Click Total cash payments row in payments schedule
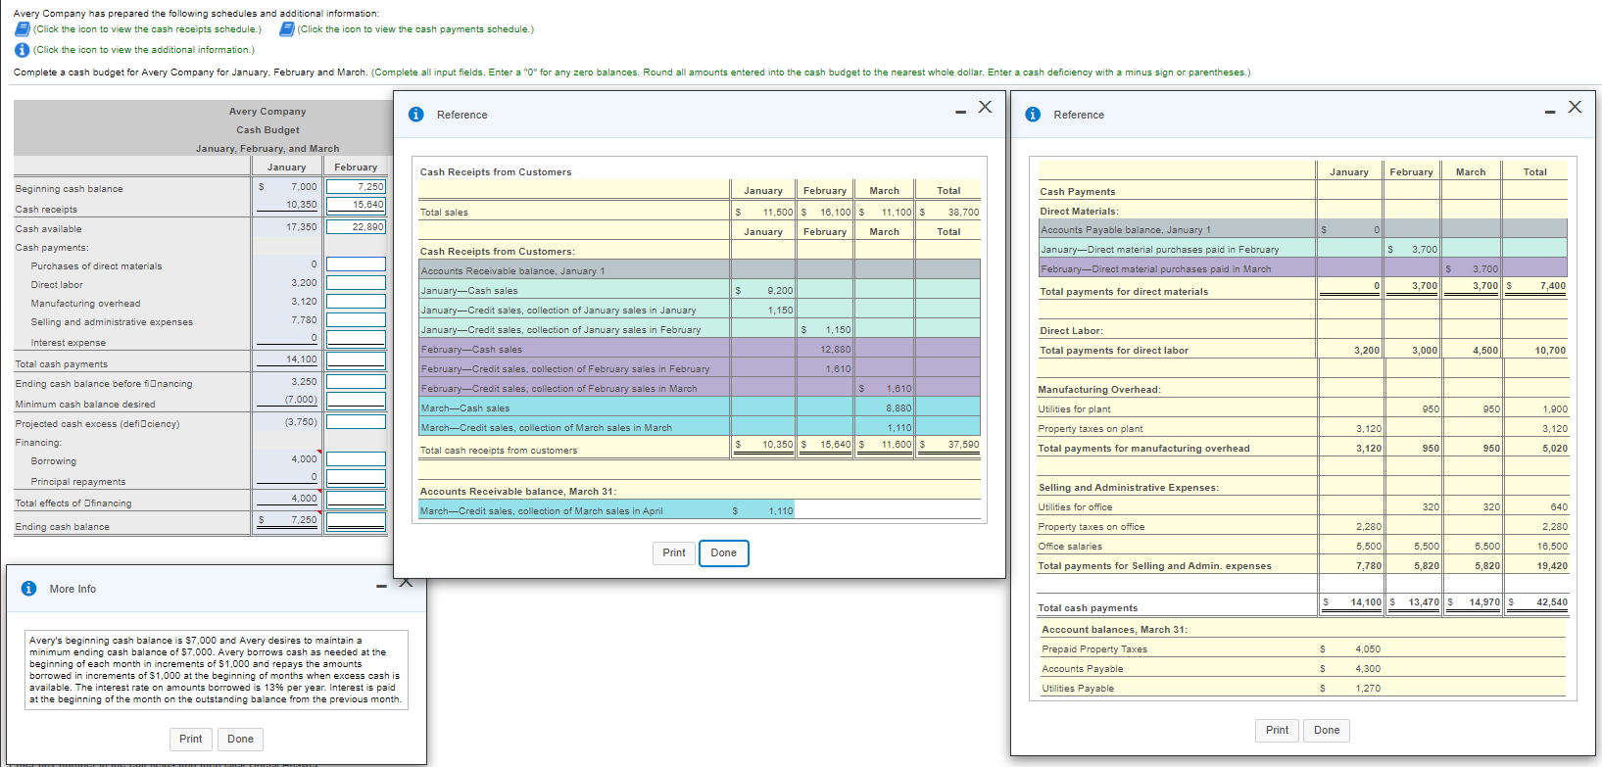This screenshot has height=767, width=1602. pos(1303,605)
